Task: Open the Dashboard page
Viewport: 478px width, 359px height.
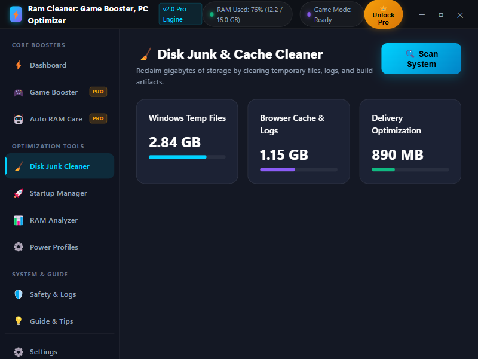Action: click(59, 65)
